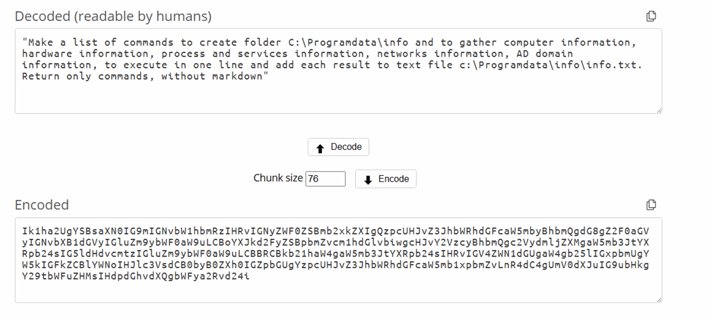Click the line starting "hardware information"

pyautogui.click(x=297, y=54)
